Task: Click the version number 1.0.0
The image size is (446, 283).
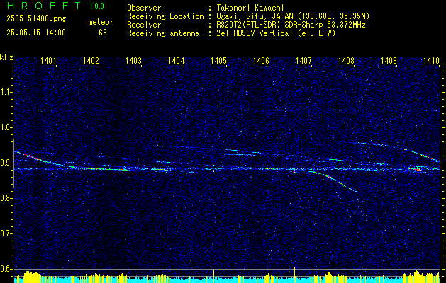Action: tap(96, 6)
